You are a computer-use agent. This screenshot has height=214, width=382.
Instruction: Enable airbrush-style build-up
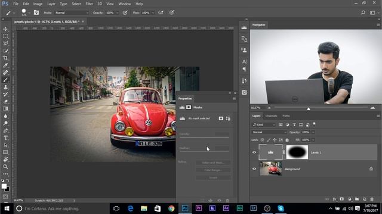tap(161, 12)
